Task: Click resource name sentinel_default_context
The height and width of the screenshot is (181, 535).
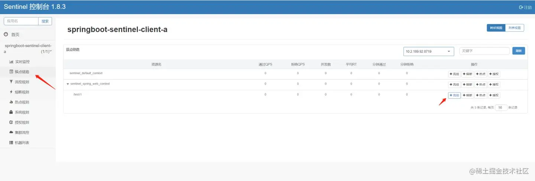Action: (86, 73)
